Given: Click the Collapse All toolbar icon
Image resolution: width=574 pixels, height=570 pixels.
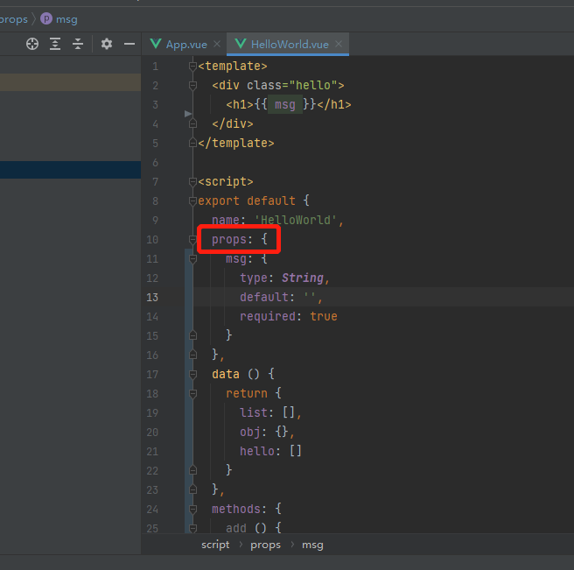Looking at the screenshot, I should coord(78,44).
